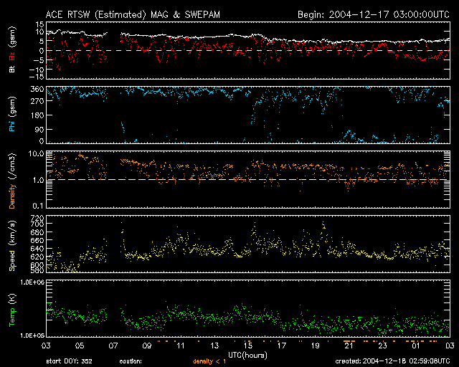Select the Phi (gsm) axis label
Viewport: 459px width, 367px height.
(x=11, y=115)
